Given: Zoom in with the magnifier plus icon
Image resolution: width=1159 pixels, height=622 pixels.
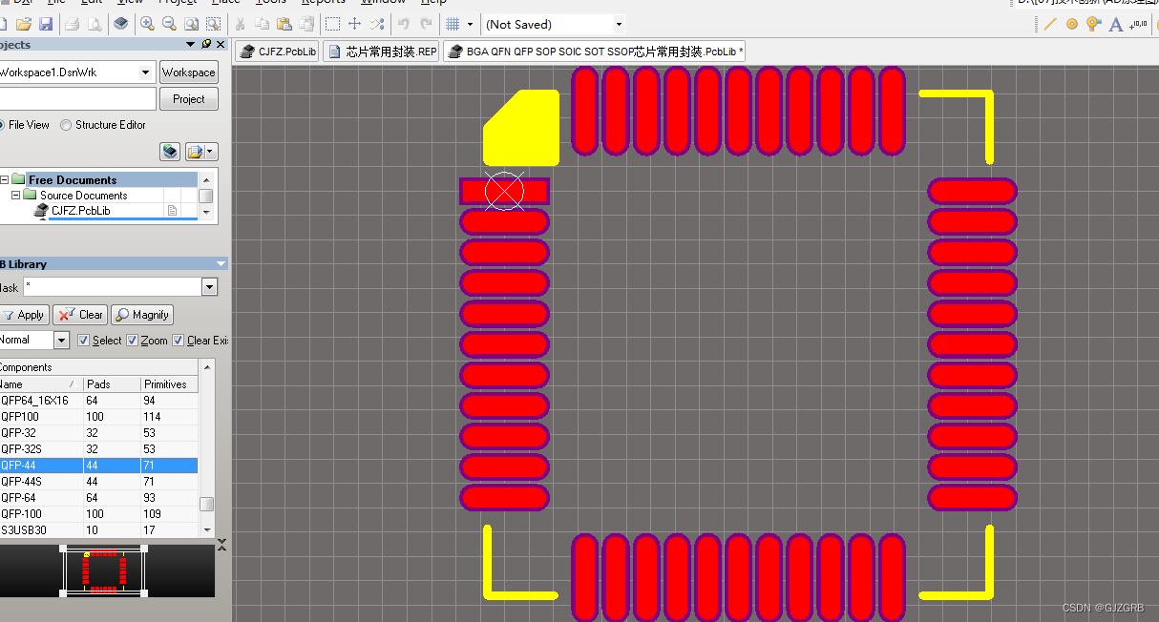Looking at the screenshot, I should [147, 23].
